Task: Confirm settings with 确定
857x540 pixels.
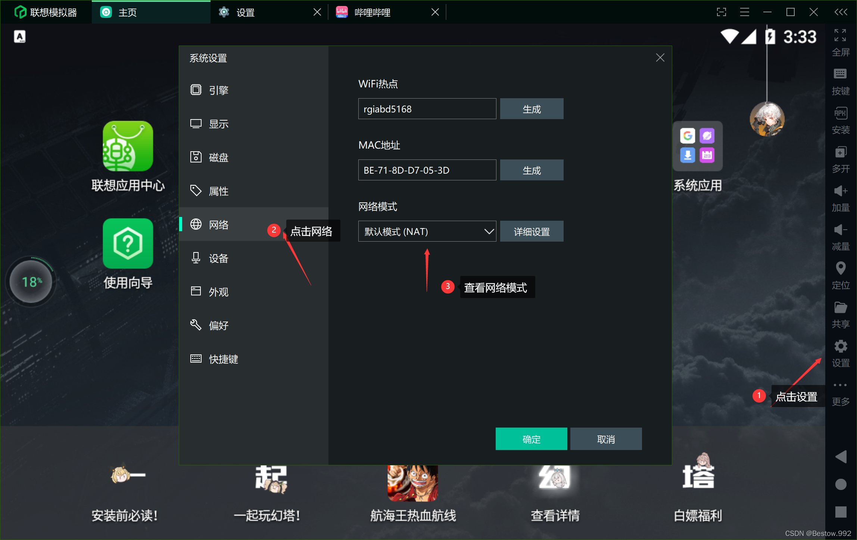Action: 531,439
